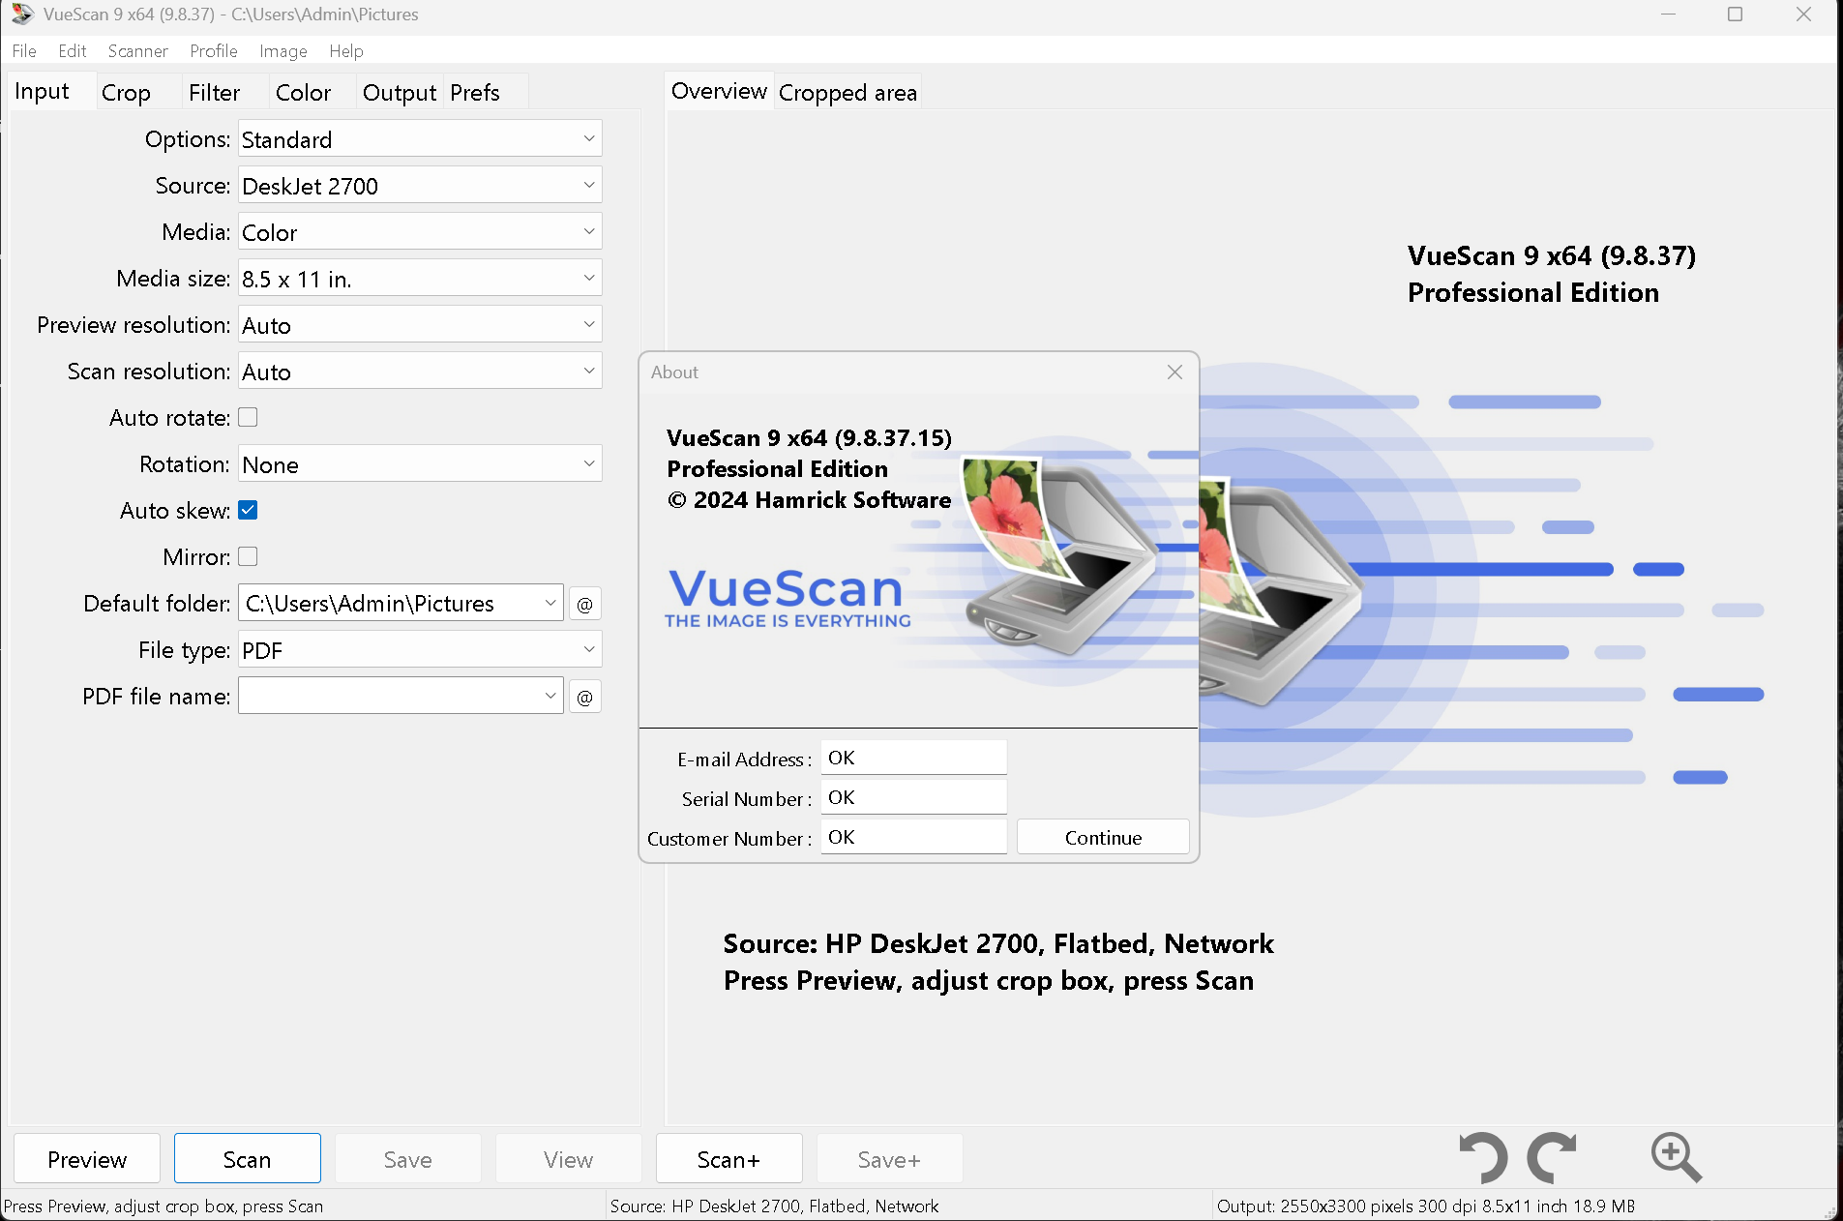1843x1221 pixels.
Task: Click the View button
Action: 569,1158
